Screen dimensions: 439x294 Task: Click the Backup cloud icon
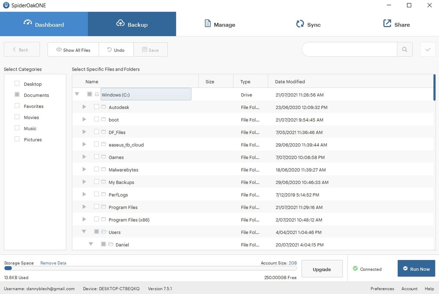120,23
